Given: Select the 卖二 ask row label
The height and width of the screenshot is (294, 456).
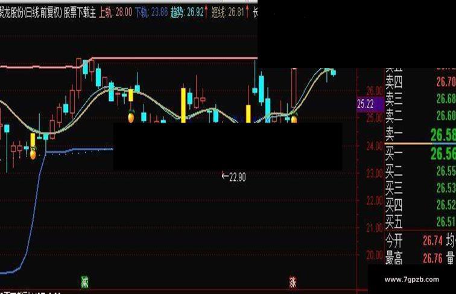Looking at the screenshot, I should [x=394, y=116].
